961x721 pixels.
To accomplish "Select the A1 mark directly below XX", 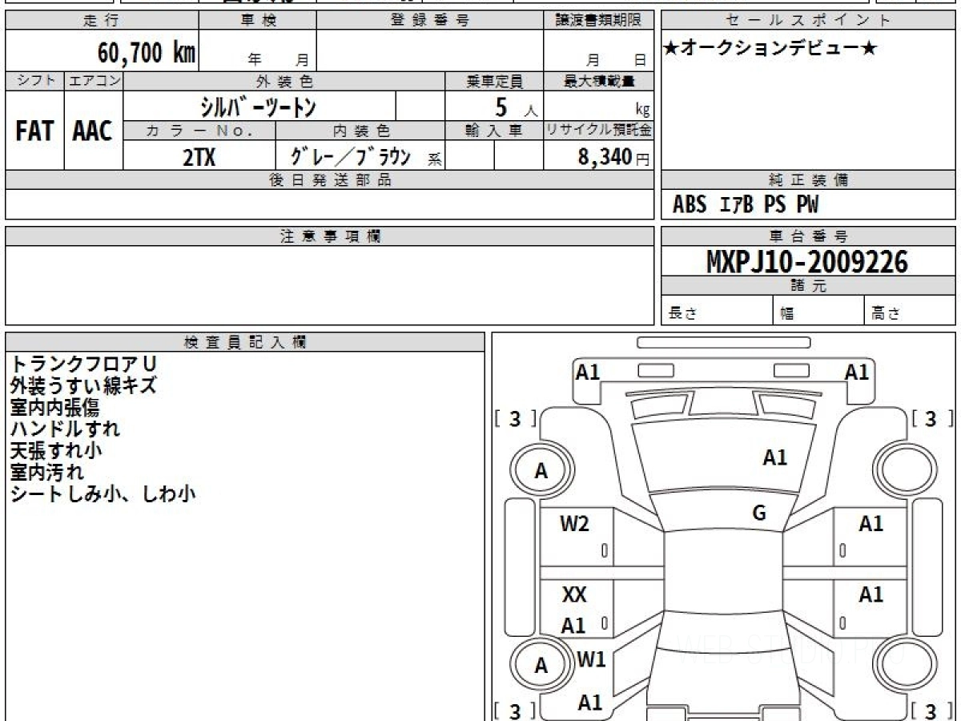I will point(573,626).
